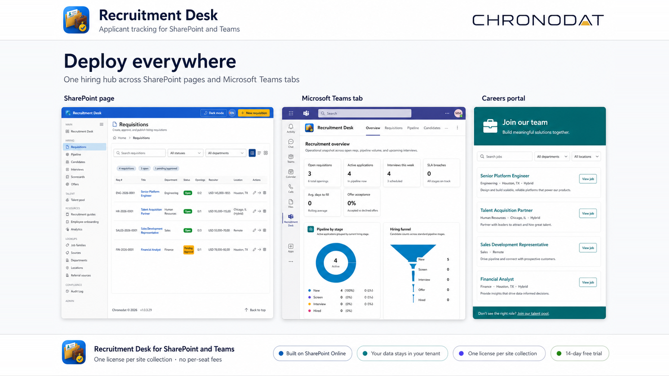The height and width of the screenshot is (376, 669).
Task: Click the blue New legend dot
Action: tap(310, 290)
